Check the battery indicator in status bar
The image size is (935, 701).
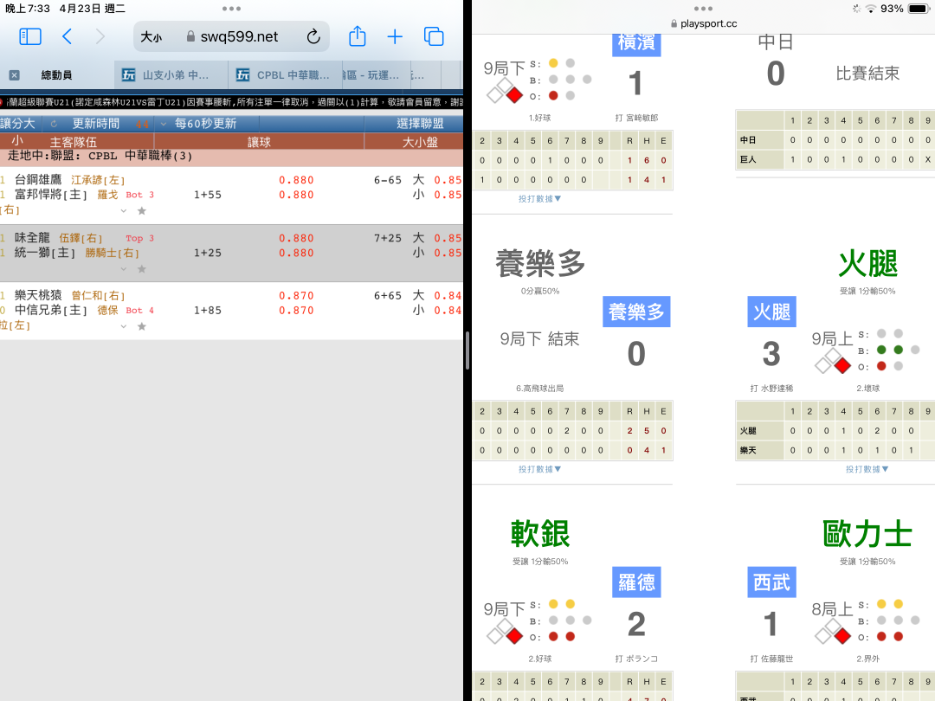pyautogui.click(x=918, y=9)
